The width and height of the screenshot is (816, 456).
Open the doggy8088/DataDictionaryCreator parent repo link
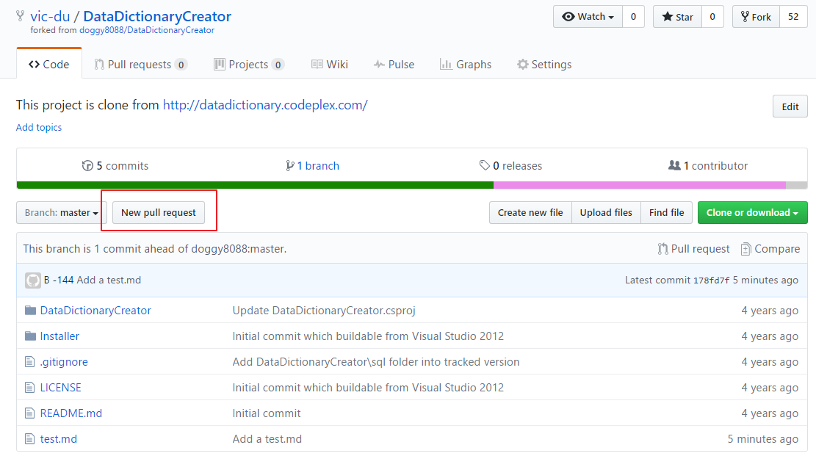[147, 30]
